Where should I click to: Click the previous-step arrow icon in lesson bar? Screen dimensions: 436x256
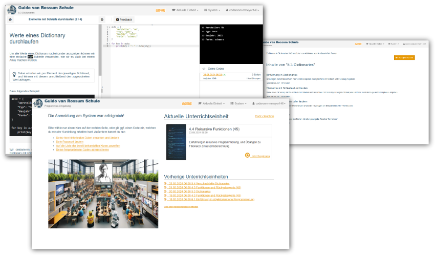pyautogui.click(x=10, y=19)
